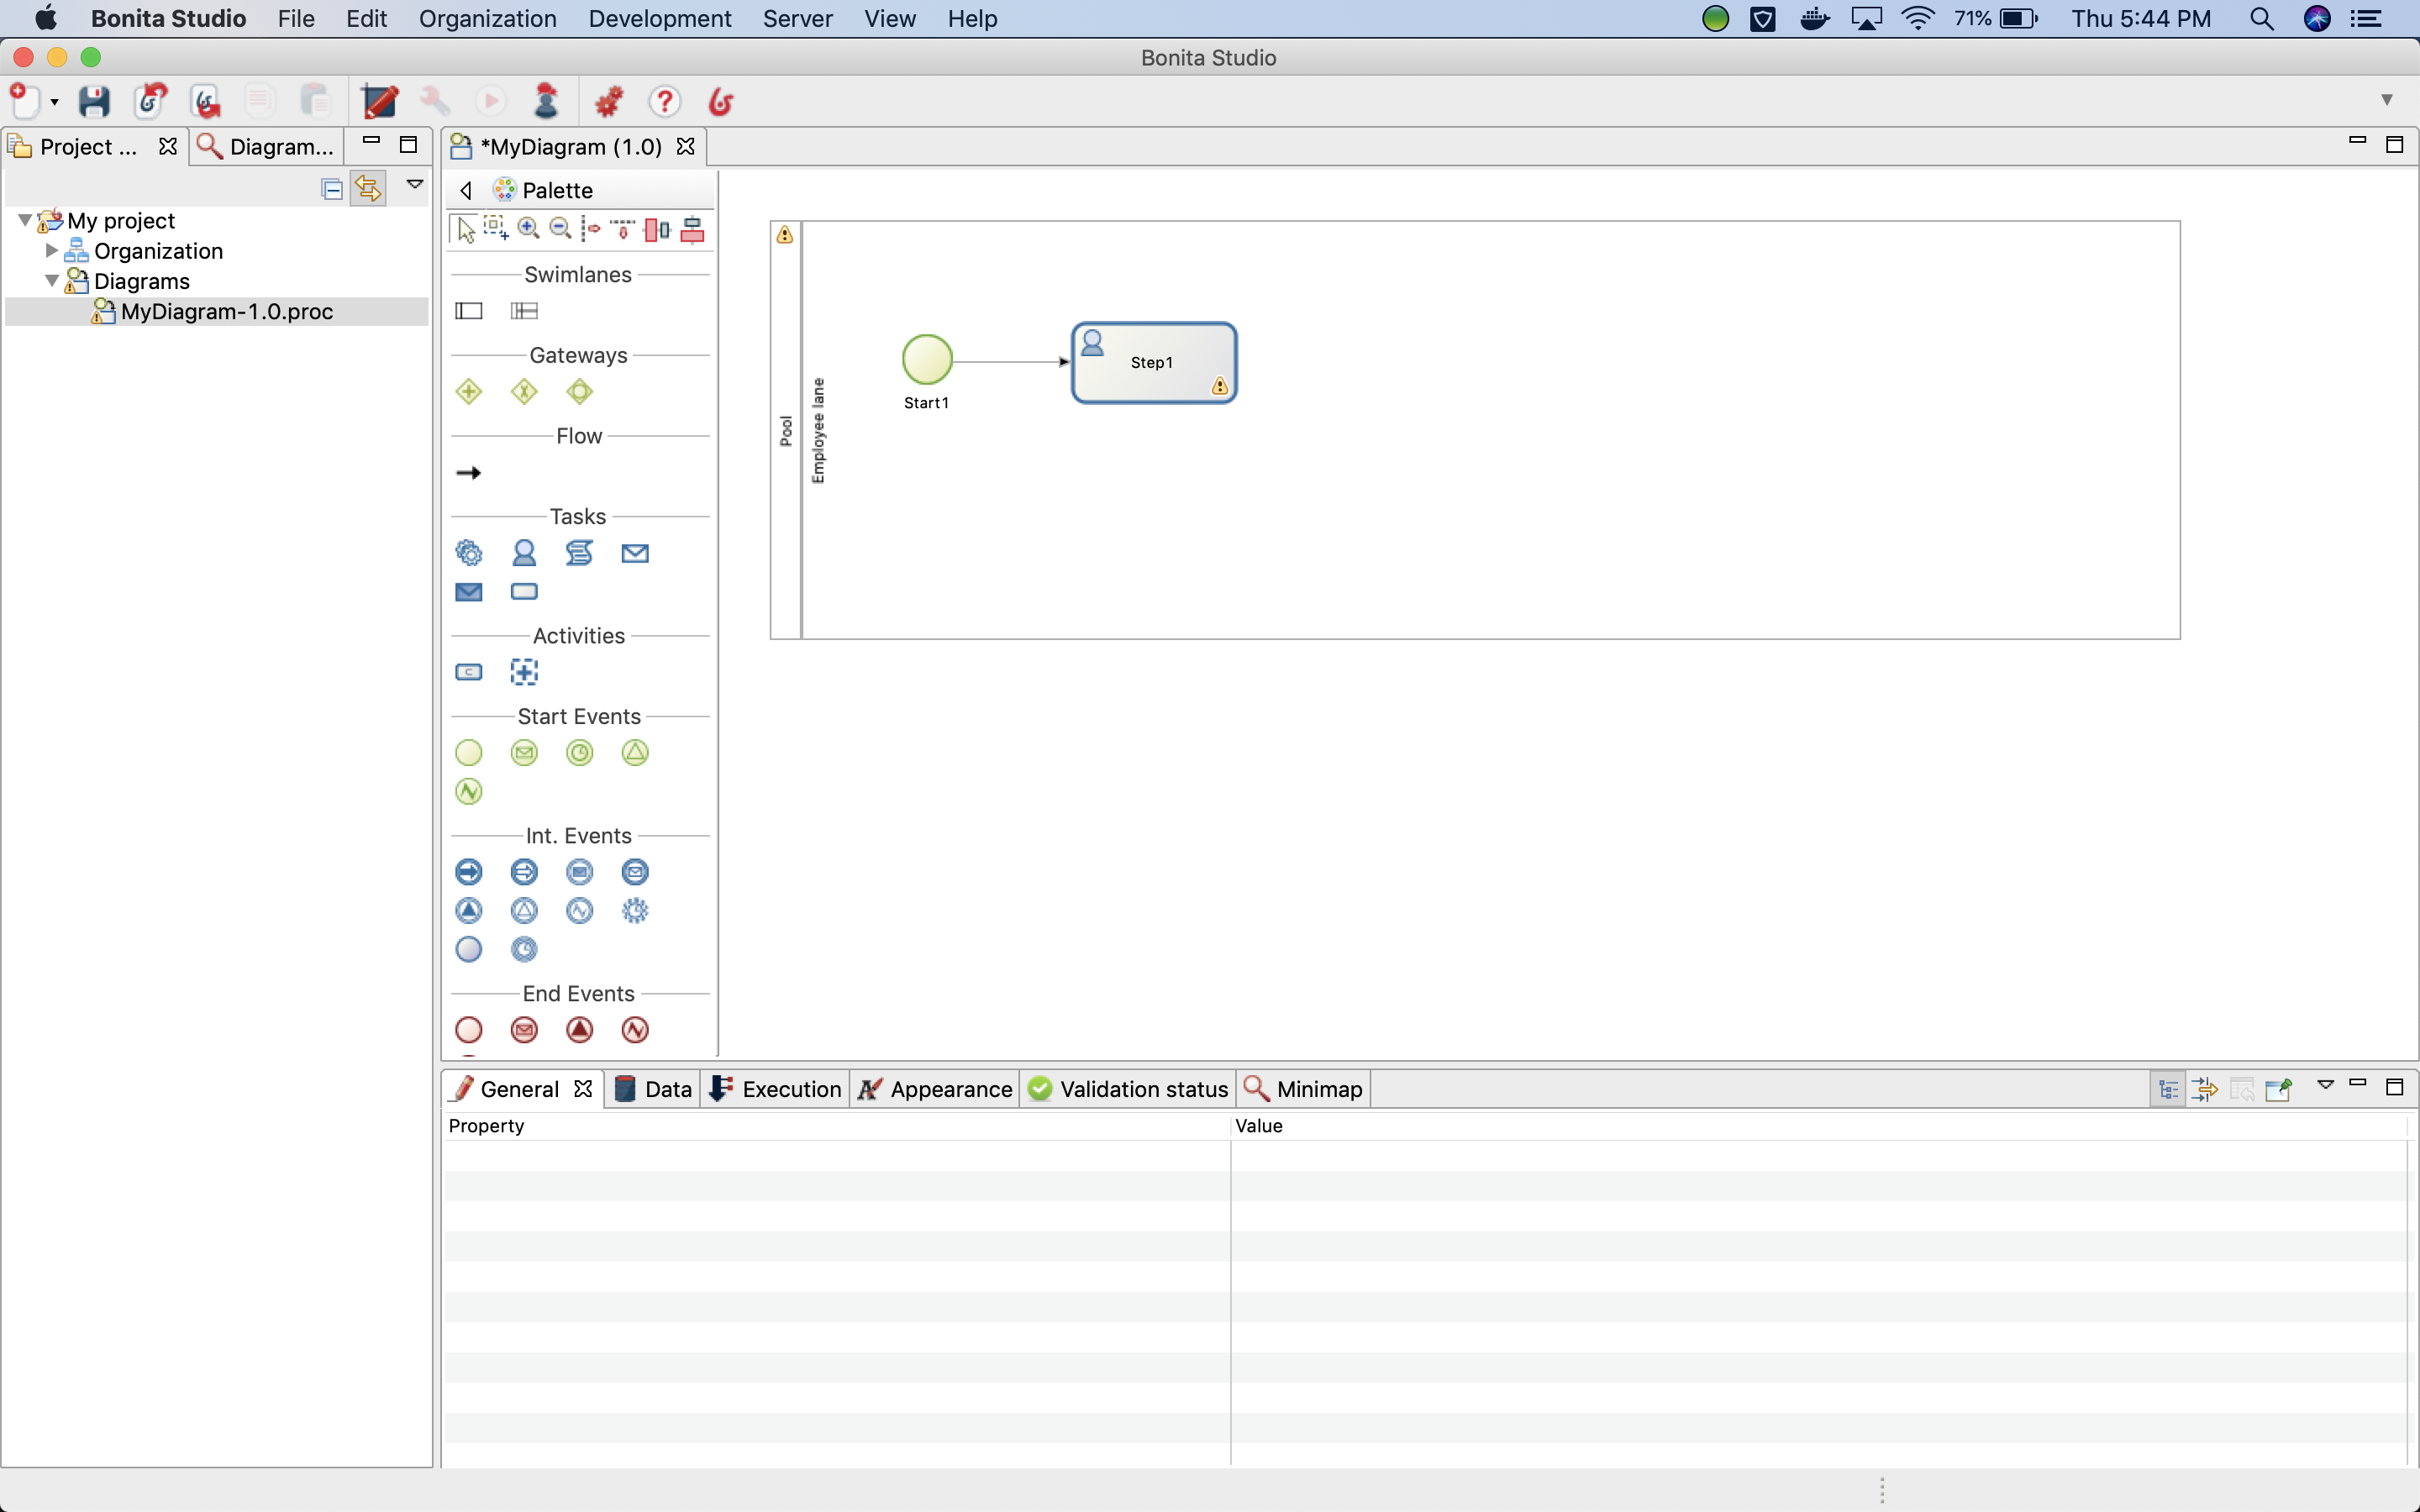
Task: Select the Start error event icon
Action: (469, 792)
